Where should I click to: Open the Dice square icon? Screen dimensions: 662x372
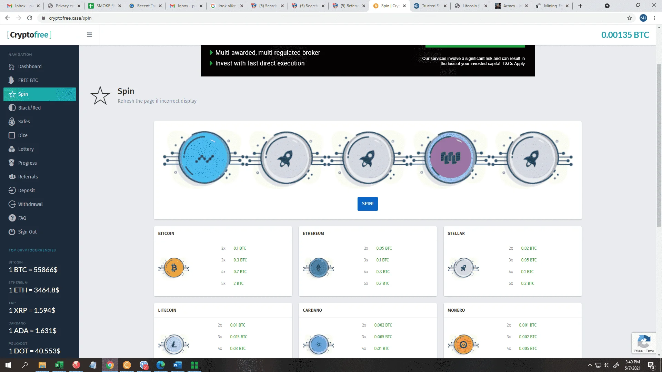coord(12,135)
